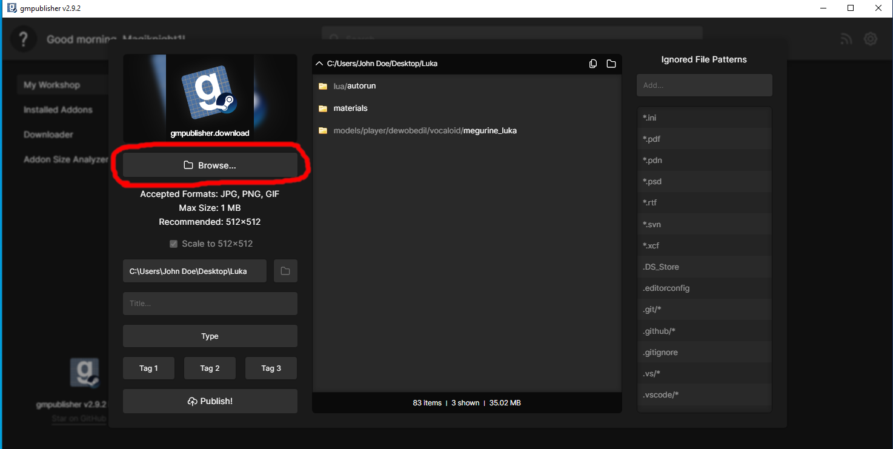
Task: Click the Browse... button for the icon
Action: point(210,165)
